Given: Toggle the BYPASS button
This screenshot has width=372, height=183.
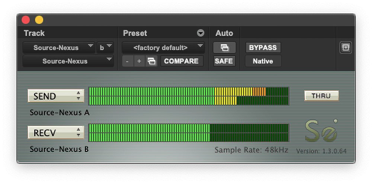Looking at the screenshot, I should coord(263,48).
